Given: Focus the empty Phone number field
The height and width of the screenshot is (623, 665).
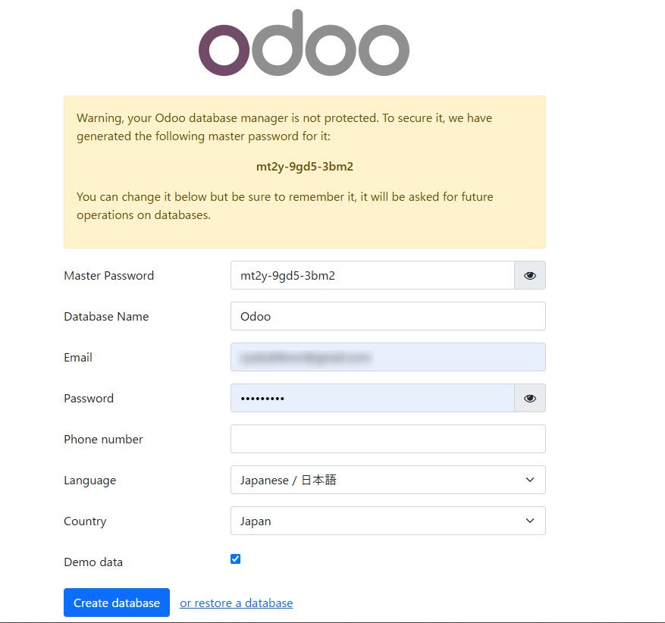Looking at the screenshot, I should click(388, 439).
